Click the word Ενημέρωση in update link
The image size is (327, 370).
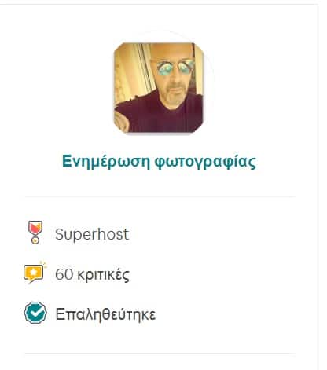tap(106, 162)
